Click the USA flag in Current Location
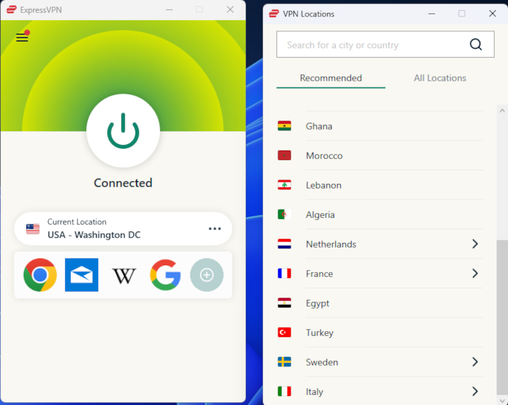 pyautogui.click(x=33, y=229)
